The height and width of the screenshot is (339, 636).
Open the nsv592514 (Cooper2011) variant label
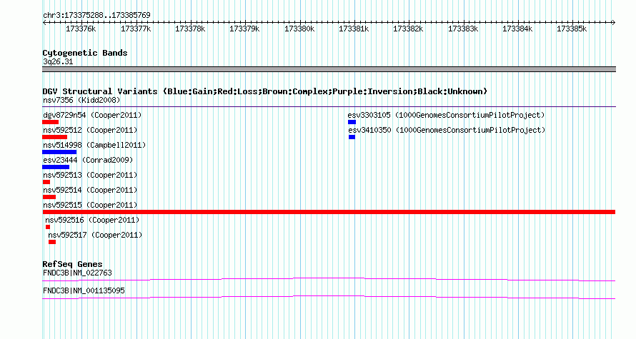point(90,190)
